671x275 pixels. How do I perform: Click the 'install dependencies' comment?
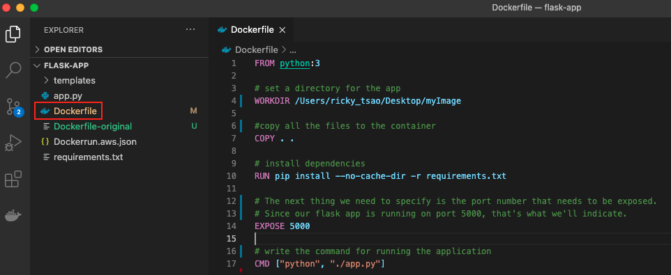point(310,164)
